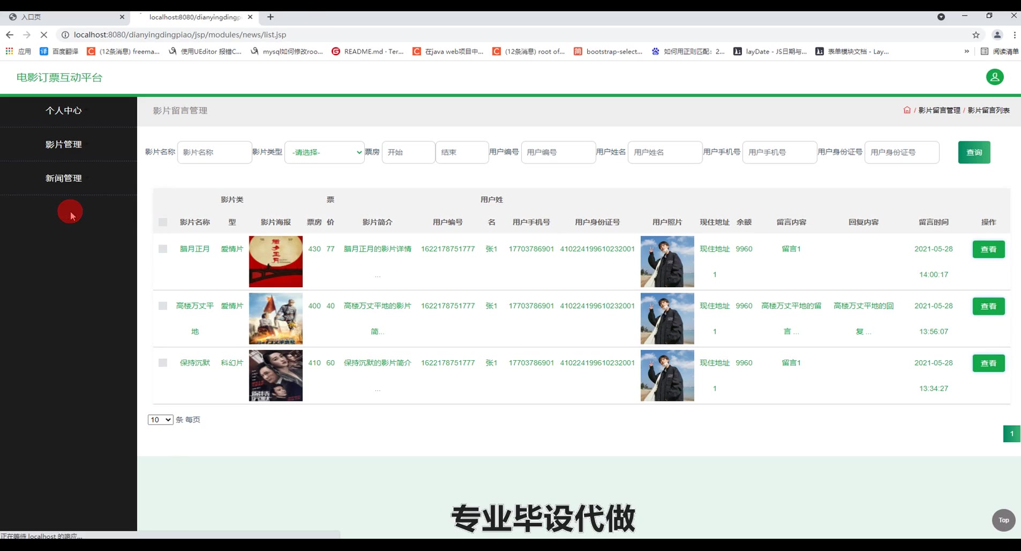Focus the 票房 结束 input field
This screenshot has width=1021, height=551.
click(x=462, y=152)
